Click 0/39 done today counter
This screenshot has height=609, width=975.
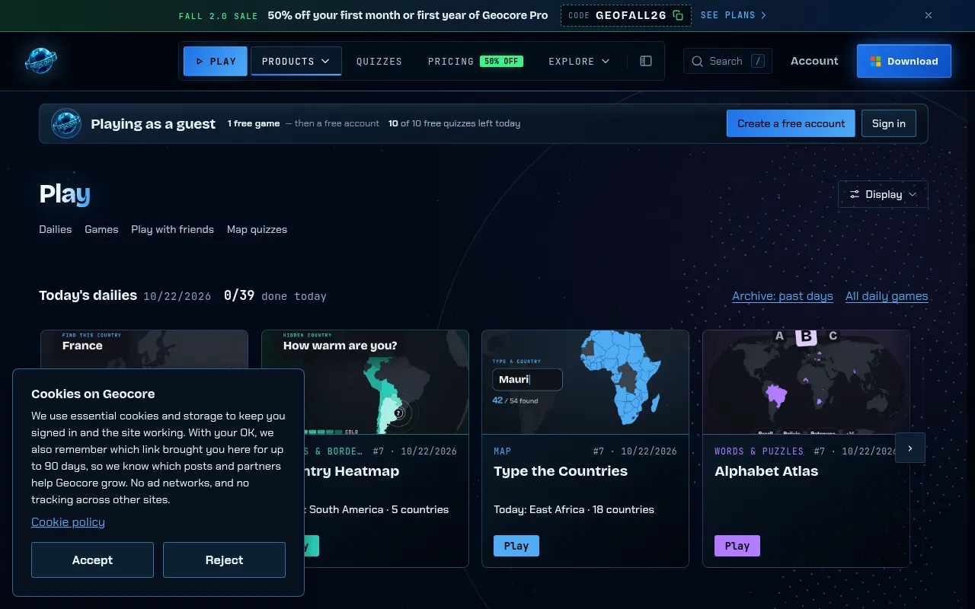pos(275,295)
